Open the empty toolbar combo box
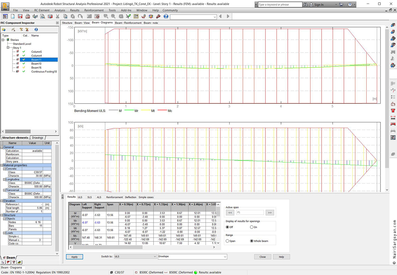Viewport: 397px width, 275px height. point(193,17)
